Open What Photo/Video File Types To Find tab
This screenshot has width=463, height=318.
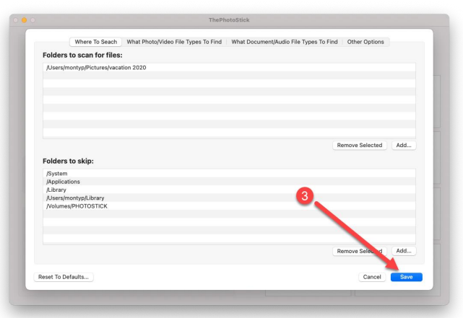click(174, 42)
